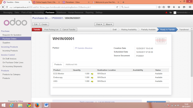The height and width of the screenshot is (108, 193).
Task: Go to the browser home icon
Action: 179,7
